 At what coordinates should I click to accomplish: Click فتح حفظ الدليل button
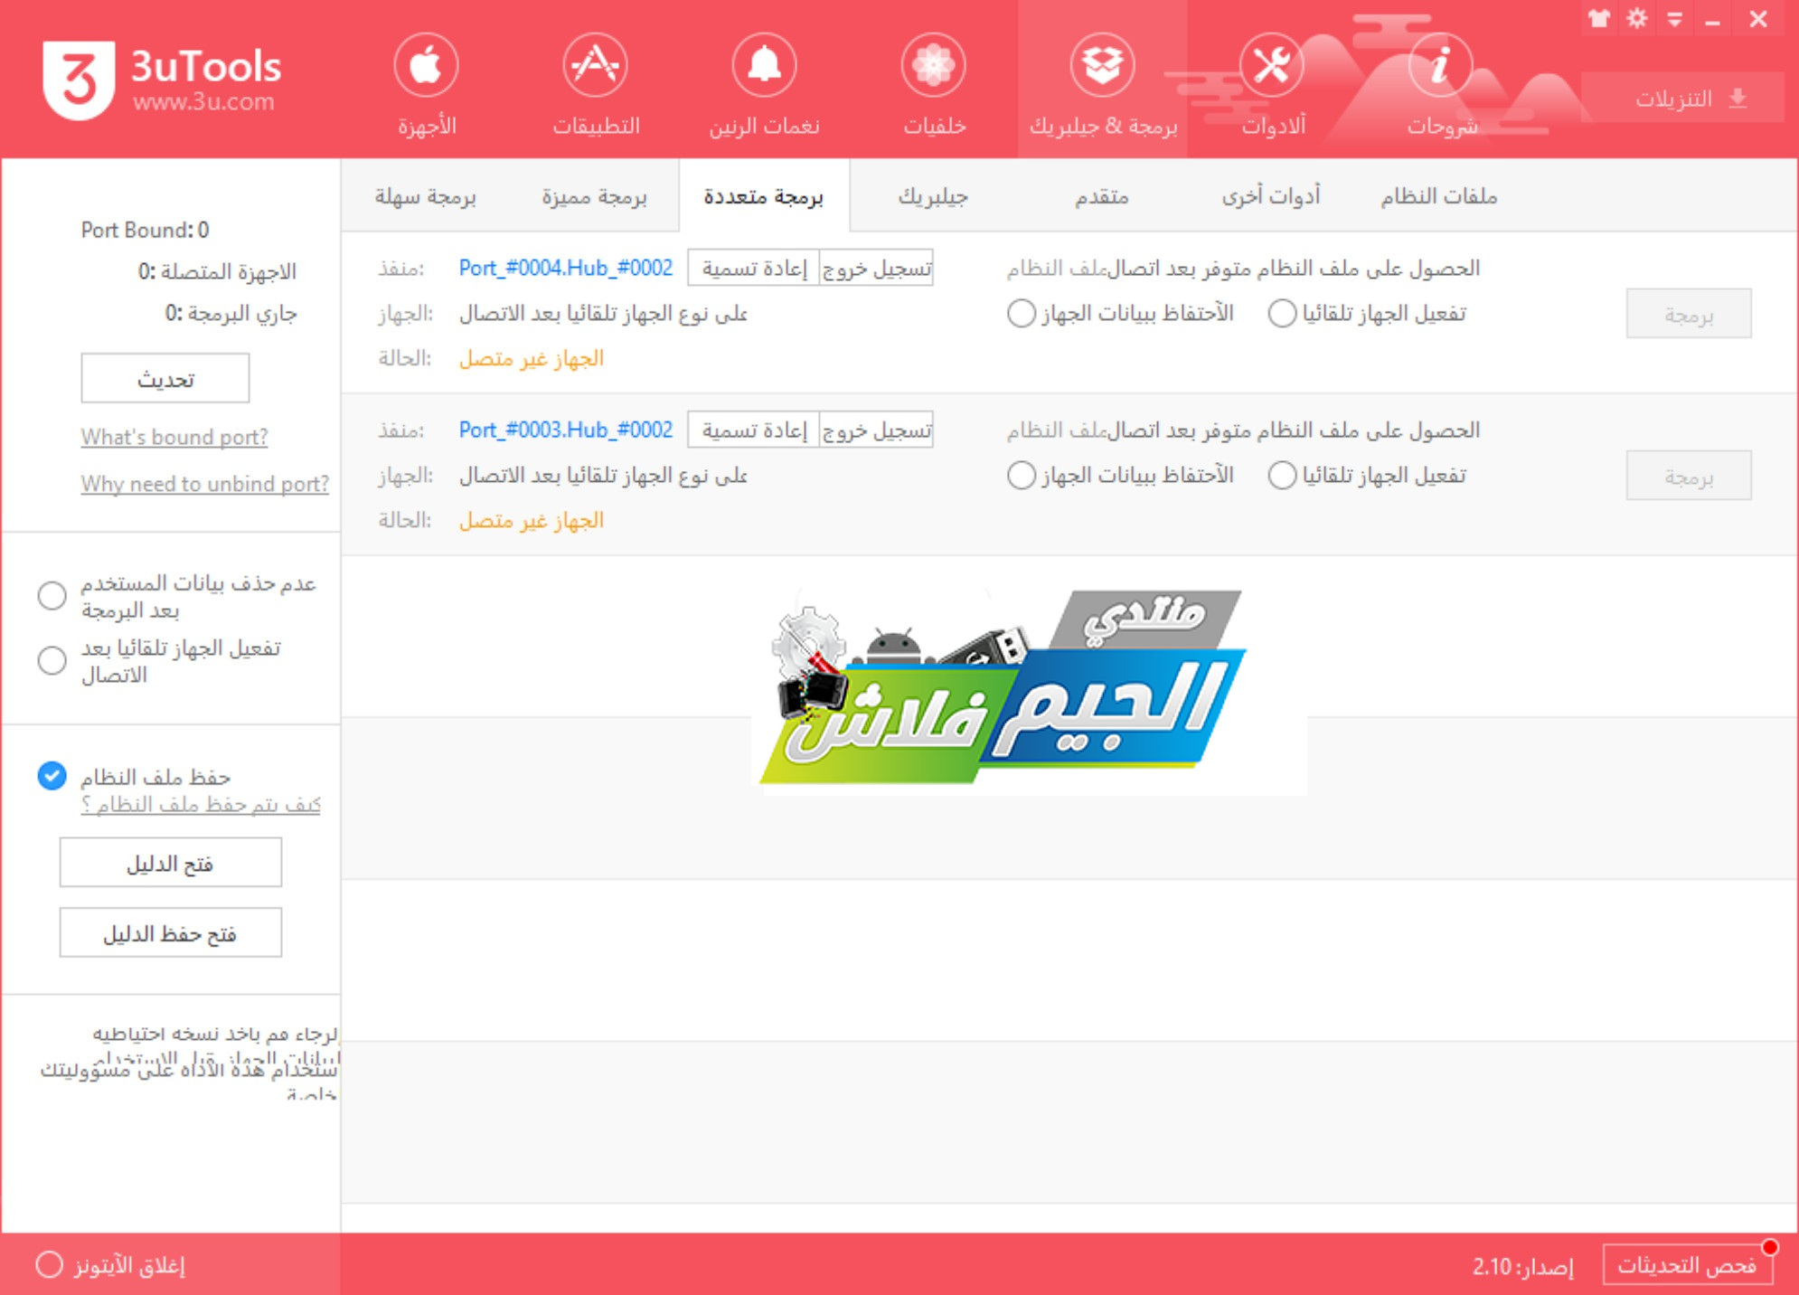tap(171, 932)
